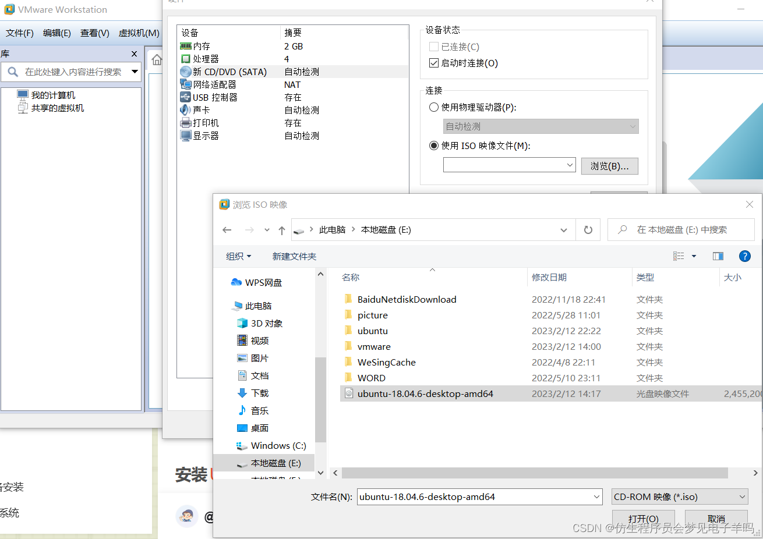Select the processor (处理器) device icon
The width and height of the screenshot is (763, 539).
[x=186, y=59]
